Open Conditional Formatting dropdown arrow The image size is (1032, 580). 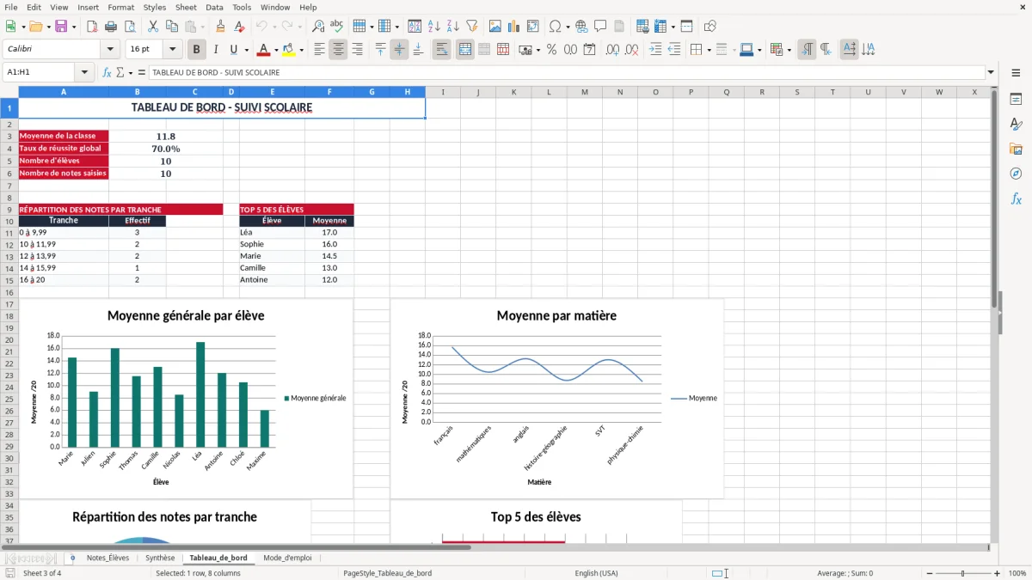pyautogui.click(x=789, y=50)
